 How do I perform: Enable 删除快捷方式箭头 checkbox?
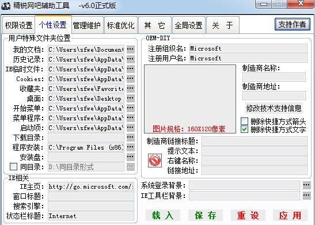pyautogui.click(x=244, y=121)
